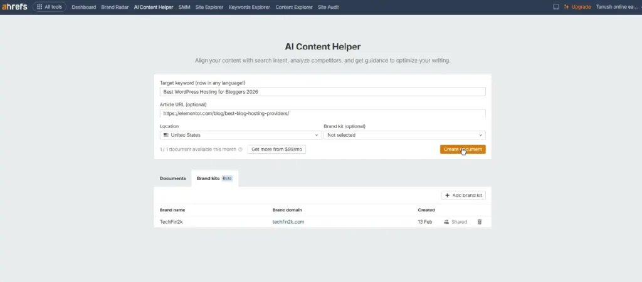Click the Ahrefs logo

click(14, 7)
